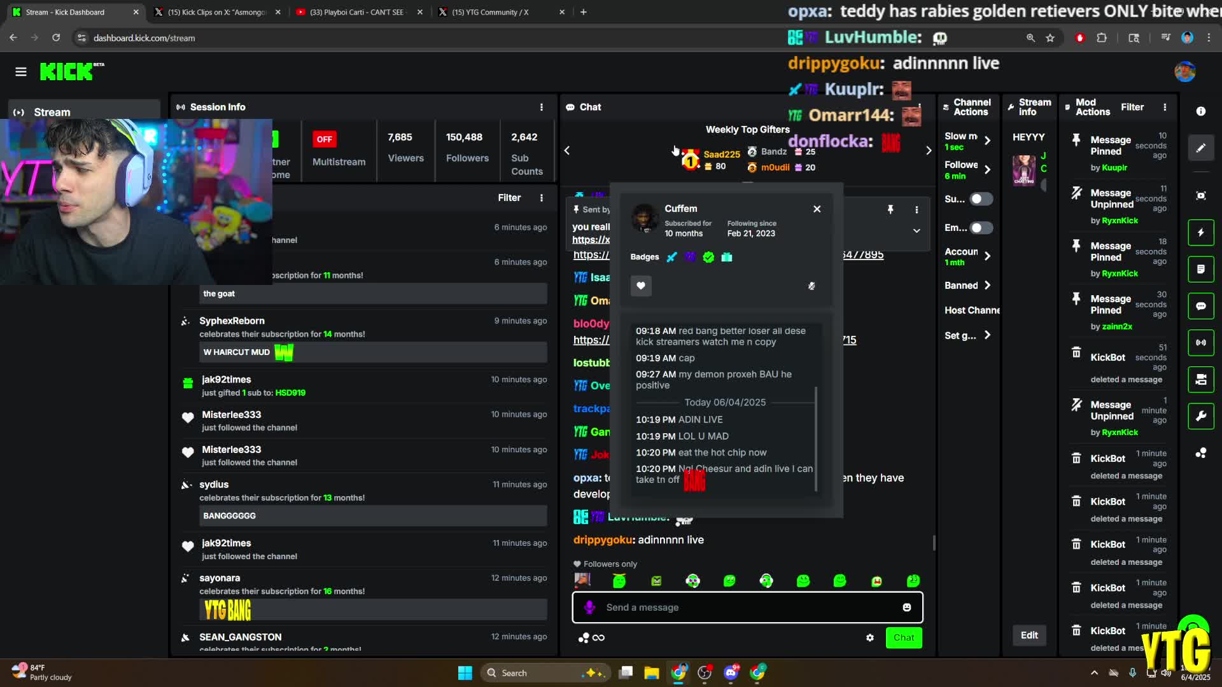Click the green verified checkmark badge

pos(708,257)
